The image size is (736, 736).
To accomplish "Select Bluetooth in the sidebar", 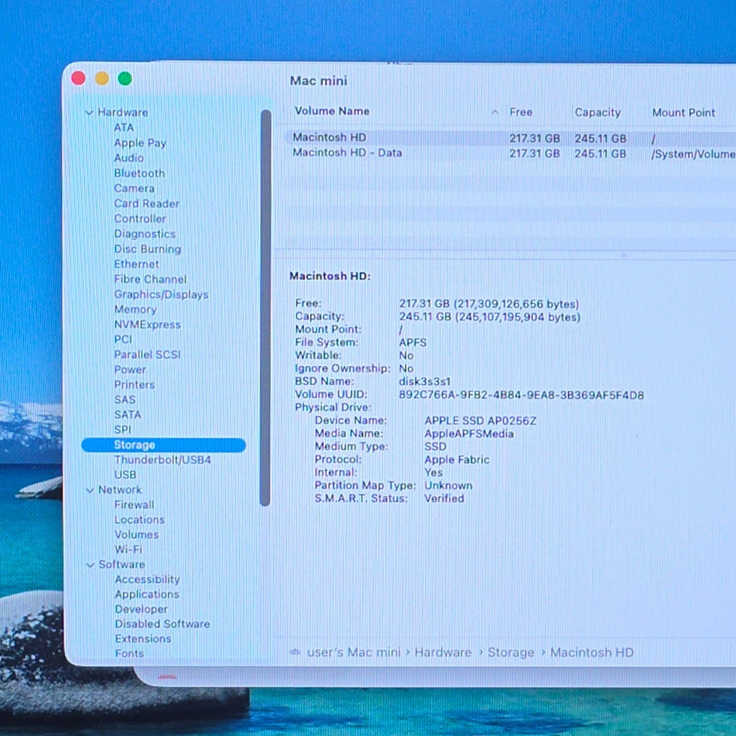I will [139, 174].
